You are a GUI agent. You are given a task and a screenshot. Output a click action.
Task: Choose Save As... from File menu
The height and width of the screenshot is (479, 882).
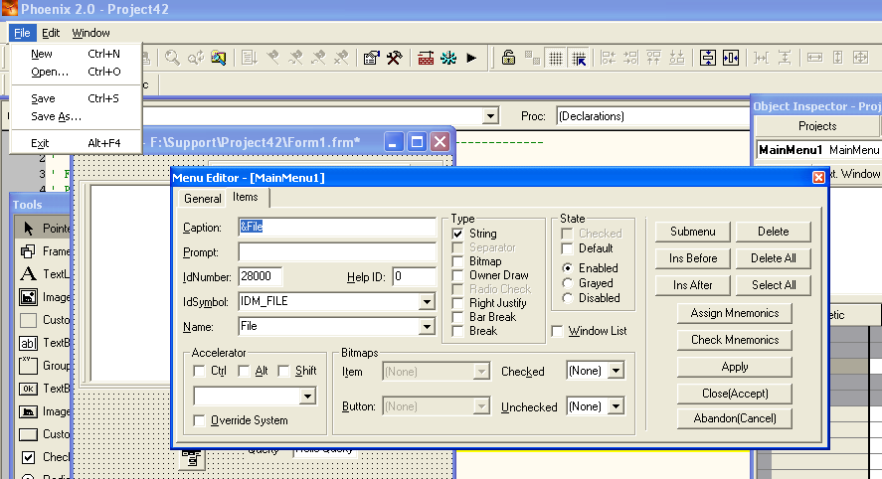click(x=76, y=116)
